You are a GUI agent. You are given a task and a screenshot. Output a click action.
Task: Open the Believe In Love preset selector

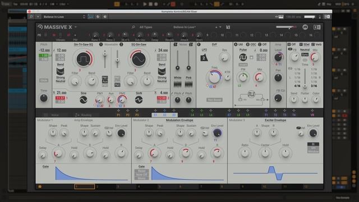tap(65, 17)
